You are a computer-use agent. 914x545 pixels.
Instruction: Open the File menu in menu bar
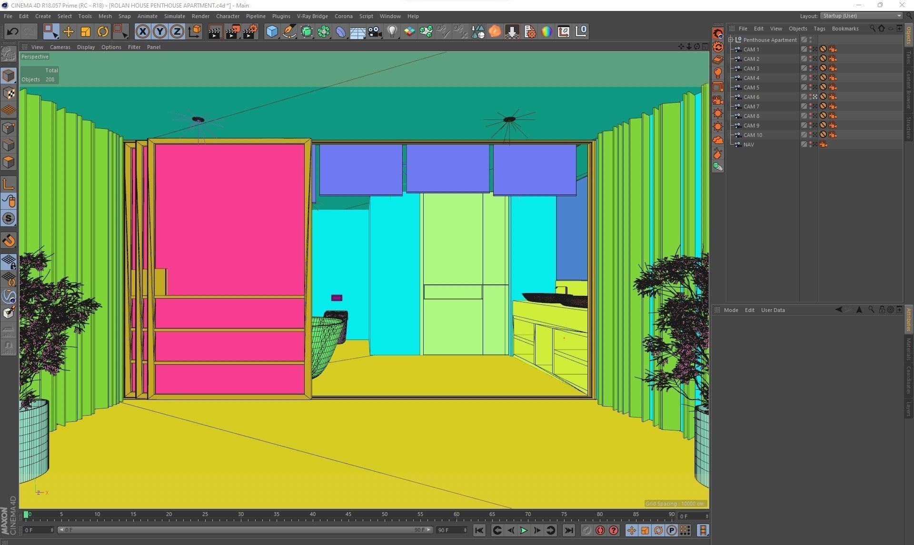click(x=8, y=16)
